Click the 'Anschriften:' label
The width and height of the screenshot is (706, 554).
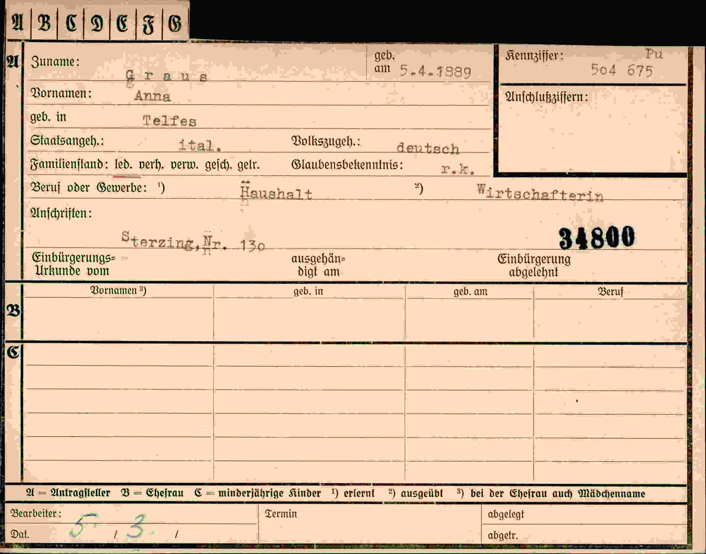[61, 213]
